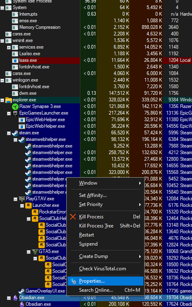Click the Properties gear icon in menu
This screenshot has height=307, width=192.
[x=74, y=281]
